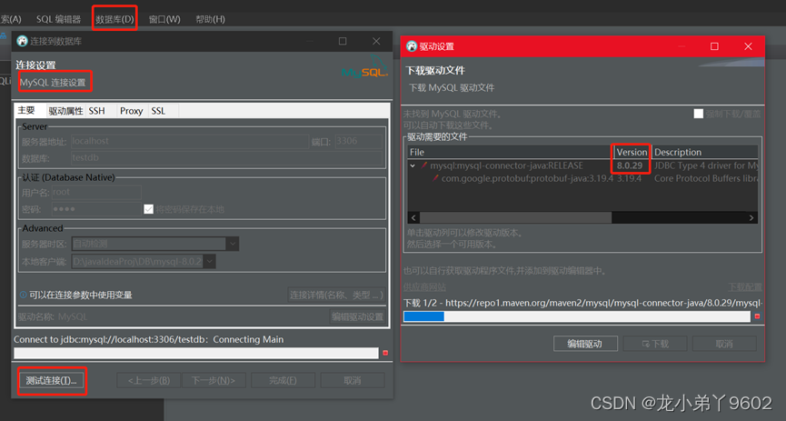Switch to the Proxy tab
This screenshot has width=786, height=421.
[132, 111]
